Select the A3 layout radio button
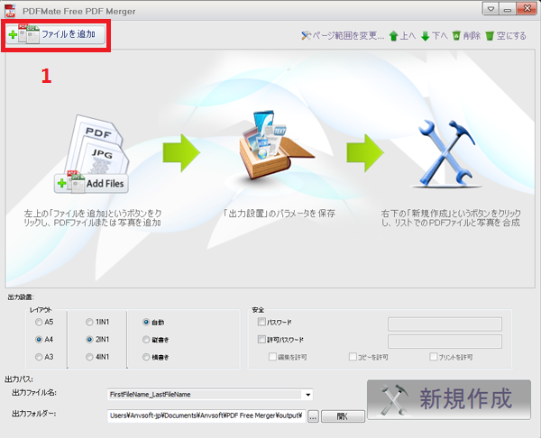The width and height of the screenshot is (541, 438). coord(39,357)
